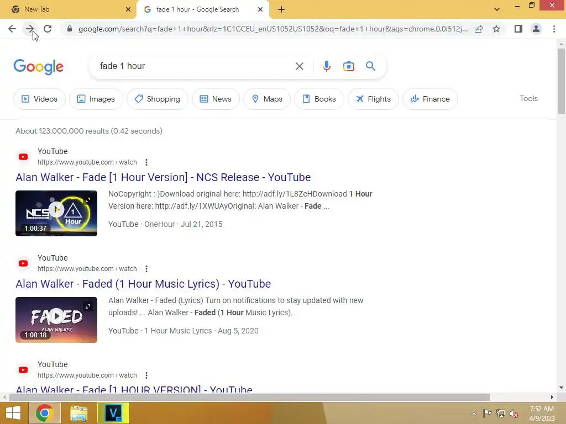Click the address bar URL
Viewport: 566px width, 424px height.
[x=273, y=29]
